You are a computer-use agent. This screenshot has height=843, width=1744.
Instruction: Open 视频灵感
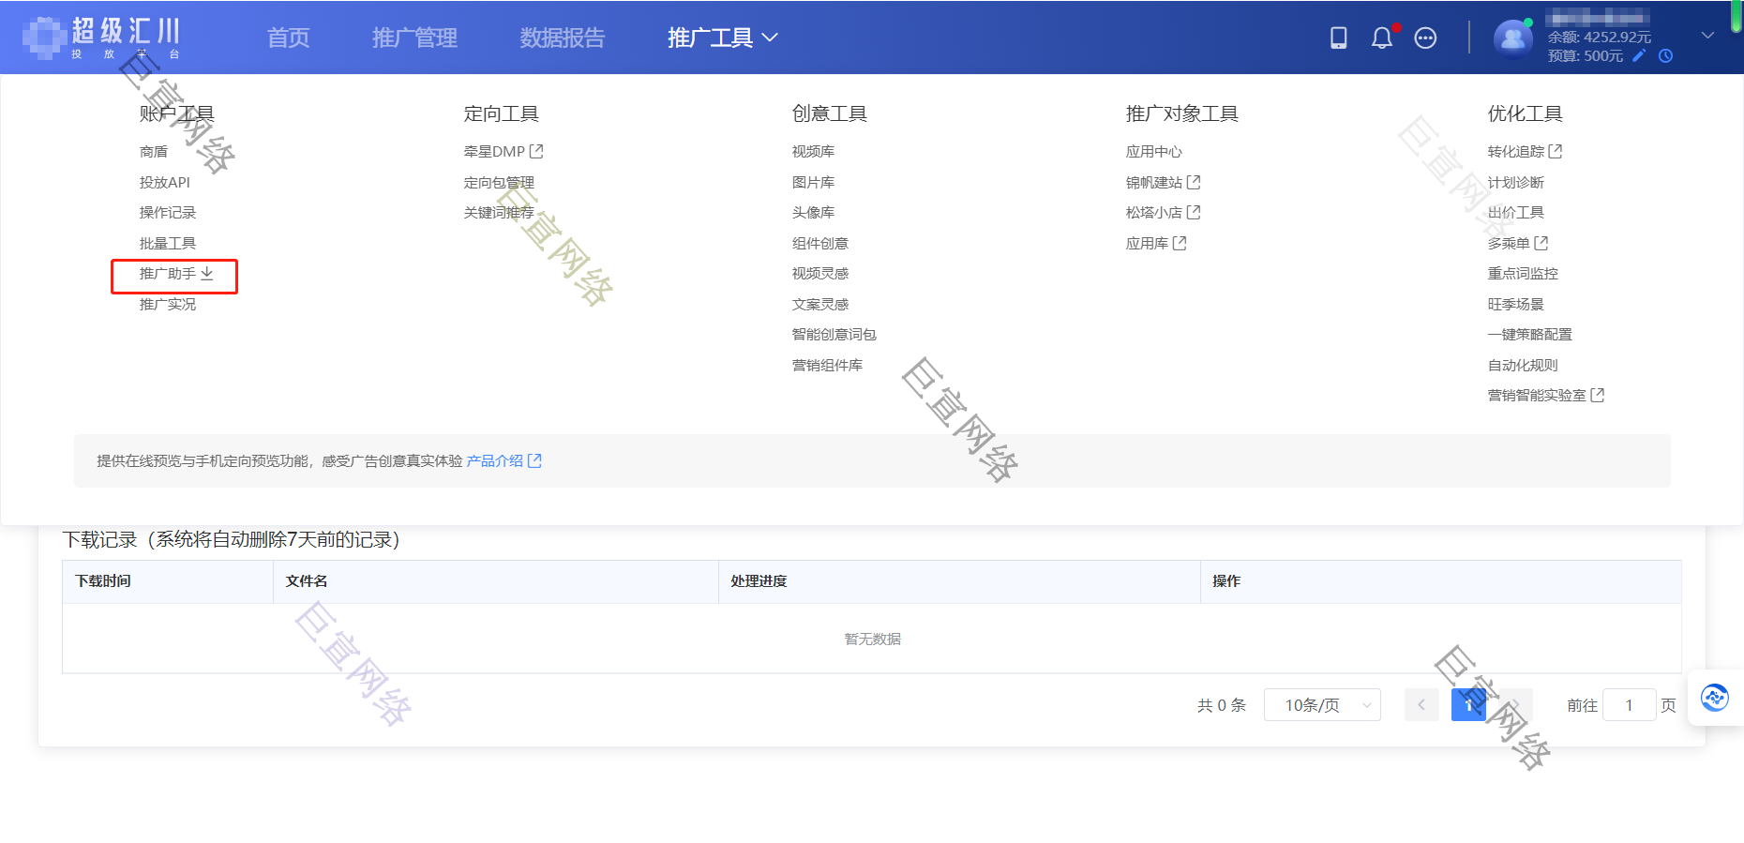[x=820, y=273]
